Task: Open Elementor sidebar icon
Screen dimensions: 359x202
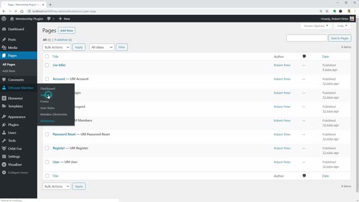Action: (4, 98)
